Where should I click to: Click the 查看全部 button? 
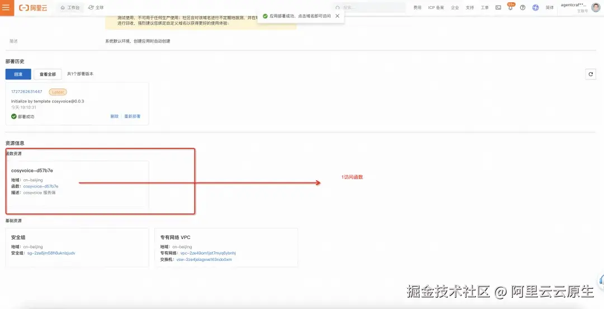tap(48, 74)
